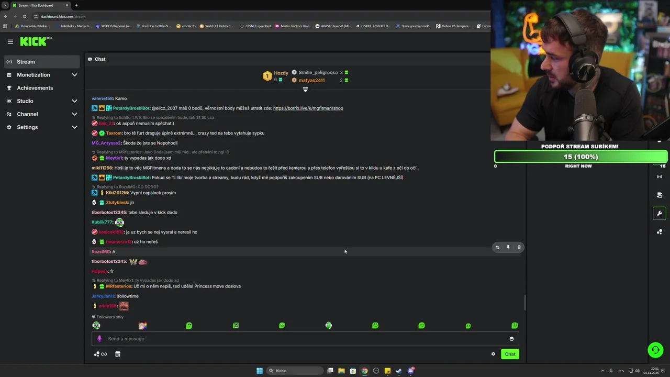The height and width of the screenshot is (377, 670).
Task: Click the taskbar search box
Action: tap(295, 371)
